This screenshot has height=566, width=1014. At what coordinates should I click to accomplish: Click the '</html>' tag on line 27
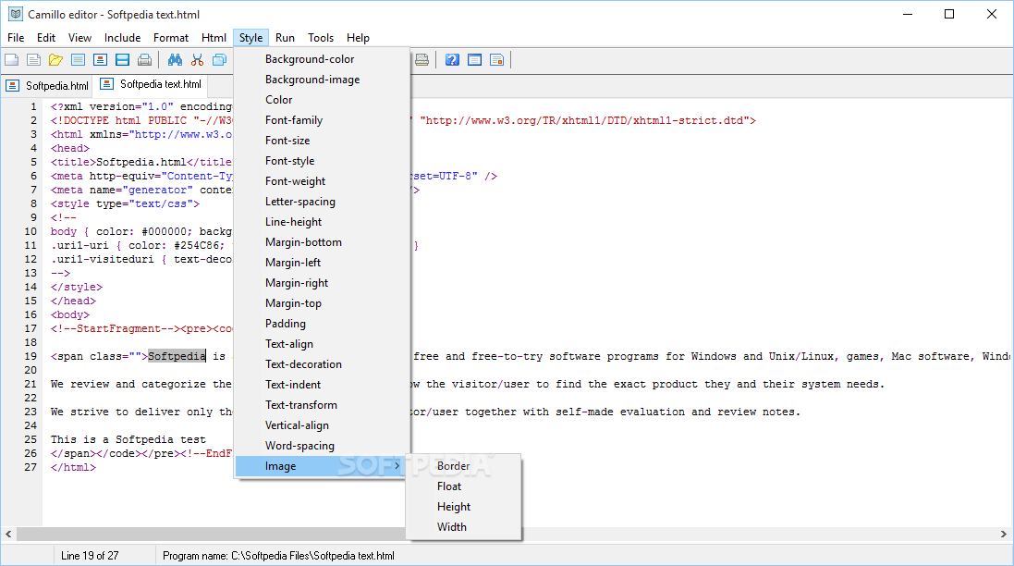tap(73, 467)
